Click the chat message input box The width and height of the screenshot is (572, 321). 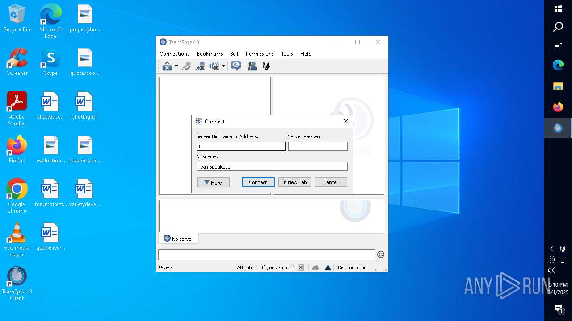tap(267, 255)
